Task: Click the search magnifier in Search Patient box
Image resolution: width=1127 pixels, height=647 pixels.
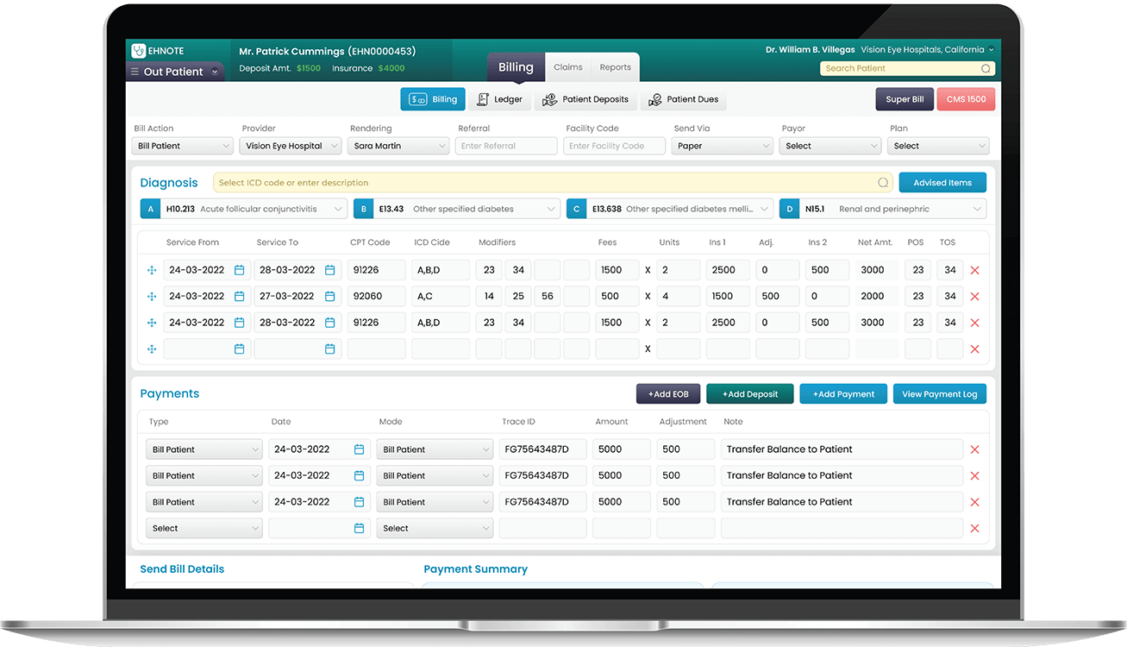Action: (x=986, y=69)
